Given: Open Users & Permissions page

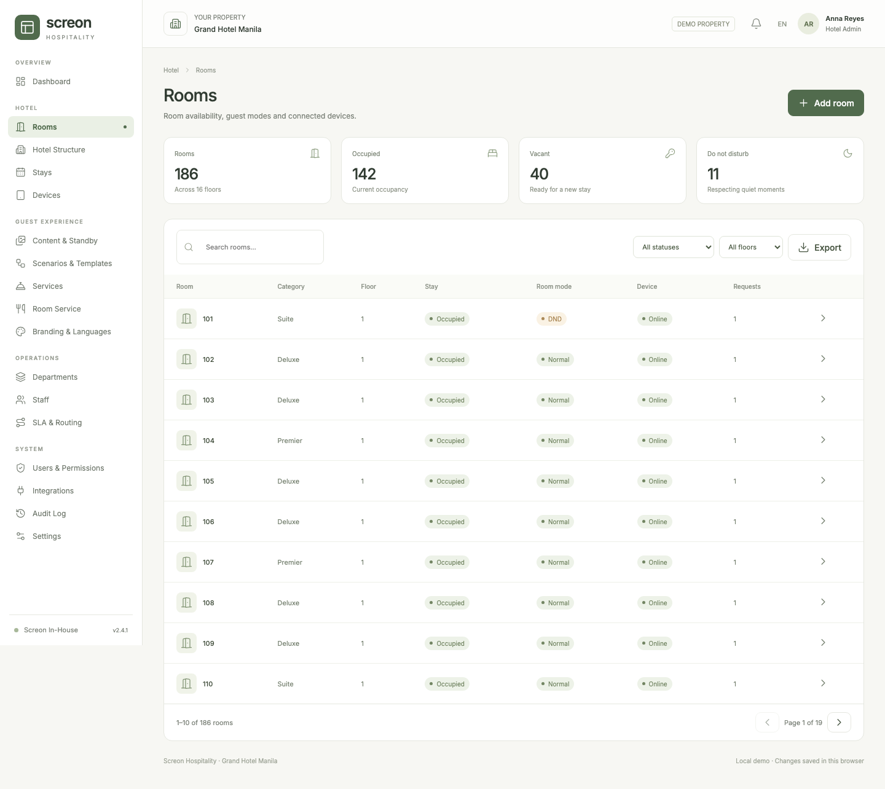Looking at the screenshot, I should (71, 468).
